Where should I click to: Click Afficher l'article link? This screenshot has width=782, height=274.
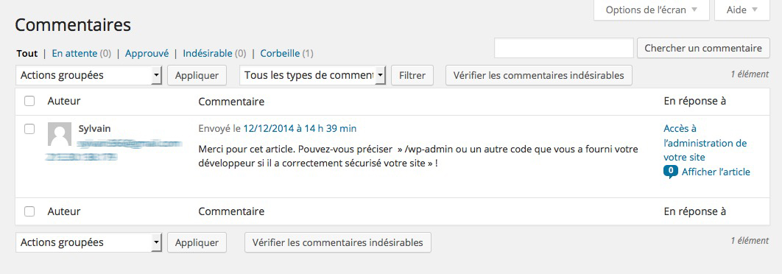[716, 172]
